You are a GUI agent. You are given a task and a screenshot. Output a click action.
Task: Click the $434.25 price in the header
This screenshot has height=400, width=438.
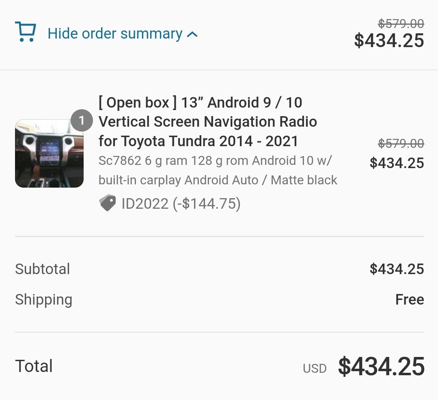click(389, 41)
